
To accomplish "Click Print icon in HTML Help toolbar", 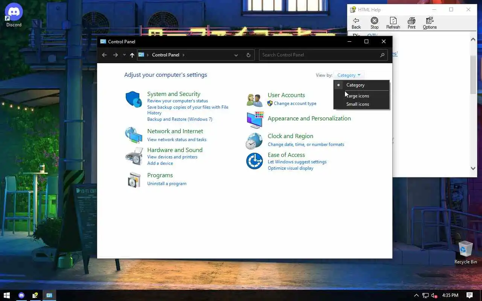I will (412, 23).
